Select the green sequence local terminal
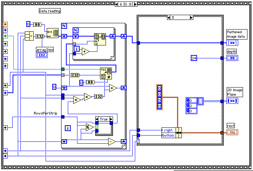The height and width of the screenshot is (171, 253). coord(5,36)
